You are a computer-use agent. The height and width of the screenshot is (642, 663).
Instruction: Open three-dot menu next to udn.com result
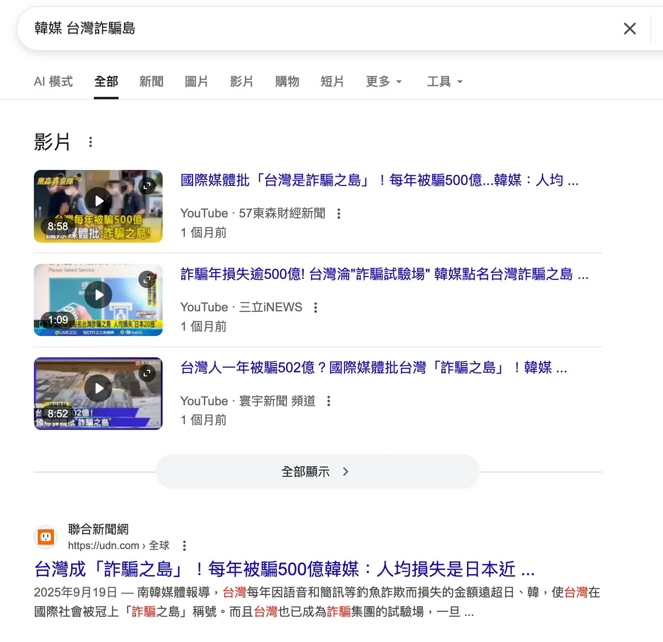(184, 546)
